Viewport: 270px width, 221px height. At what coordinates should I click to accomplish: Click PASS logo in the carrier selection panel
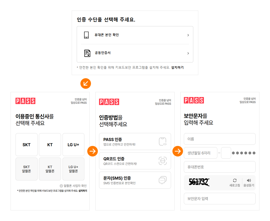pos(26,101)
